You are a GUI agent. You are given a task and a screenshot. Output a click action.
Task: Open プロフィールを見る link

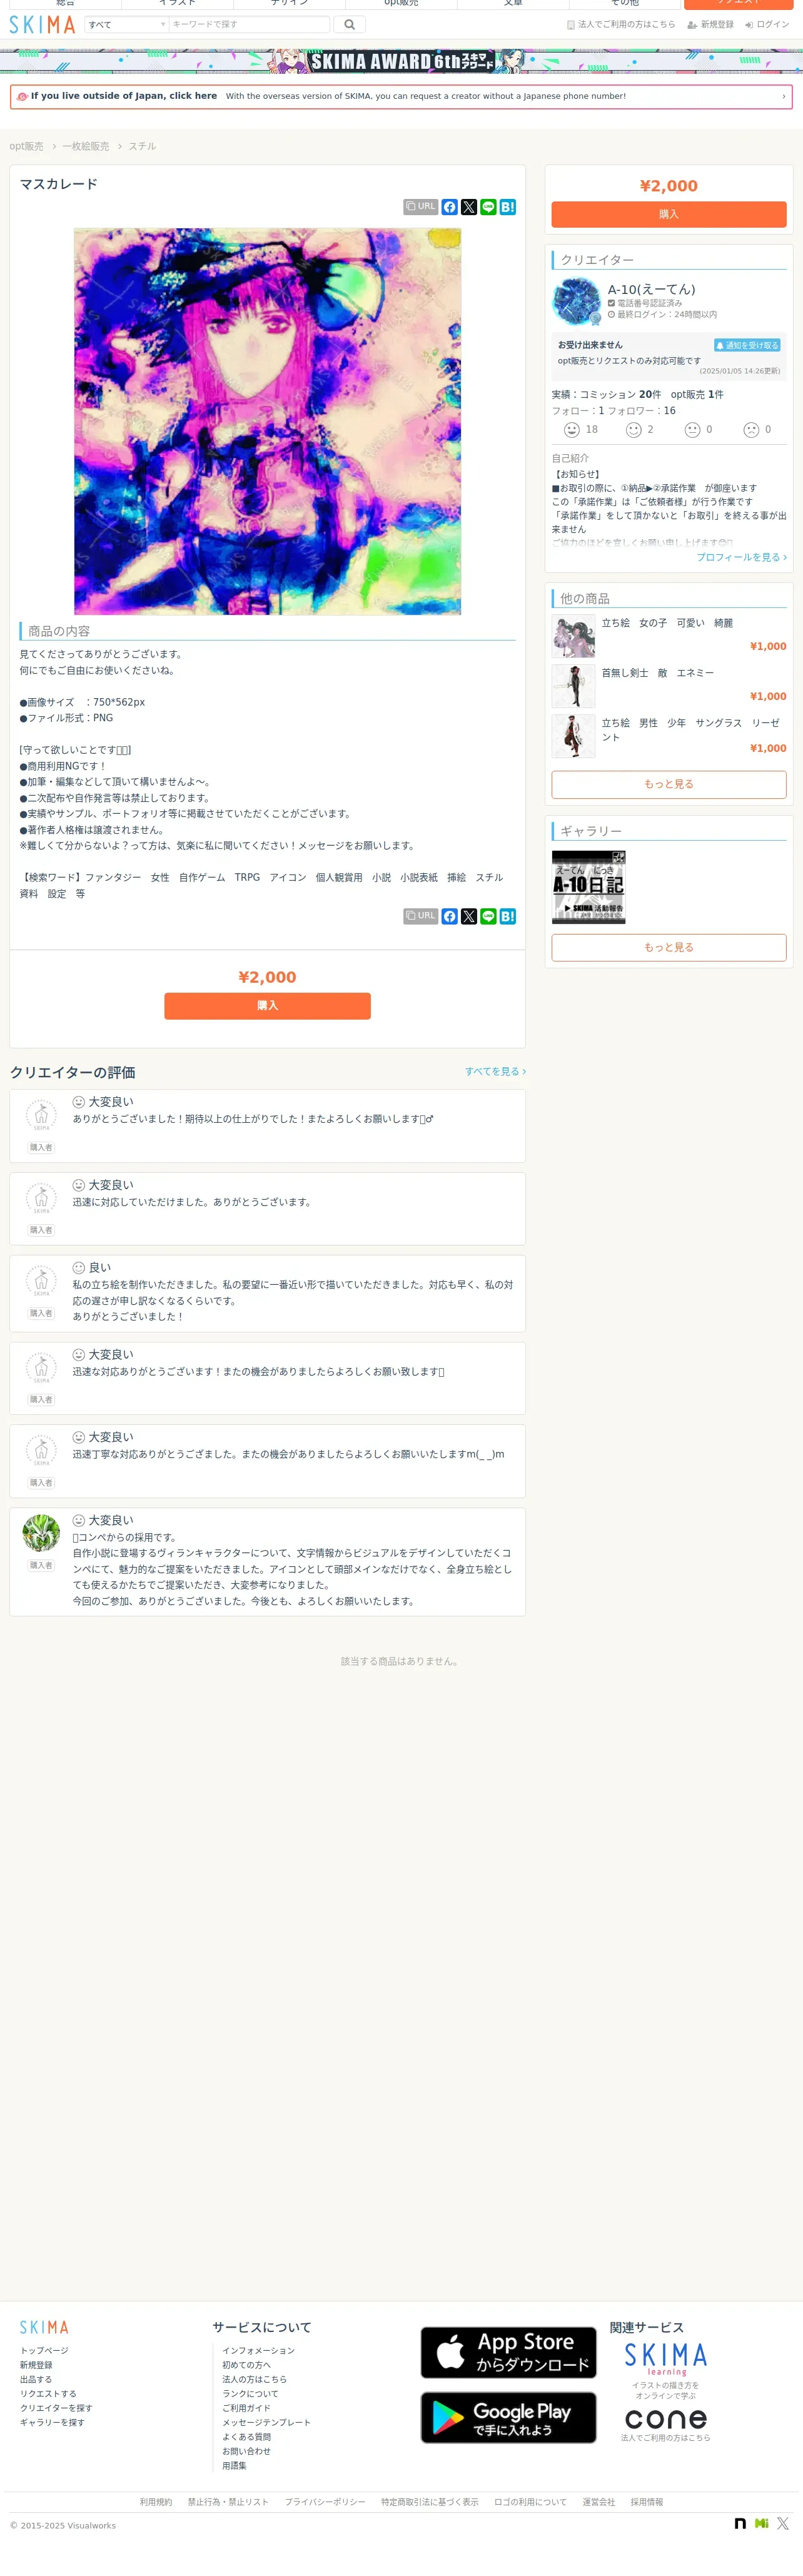coord(741,557)
